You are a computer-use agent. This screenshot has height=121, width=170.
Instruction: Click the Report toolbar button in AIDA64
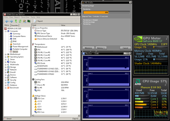click(38, 21)
